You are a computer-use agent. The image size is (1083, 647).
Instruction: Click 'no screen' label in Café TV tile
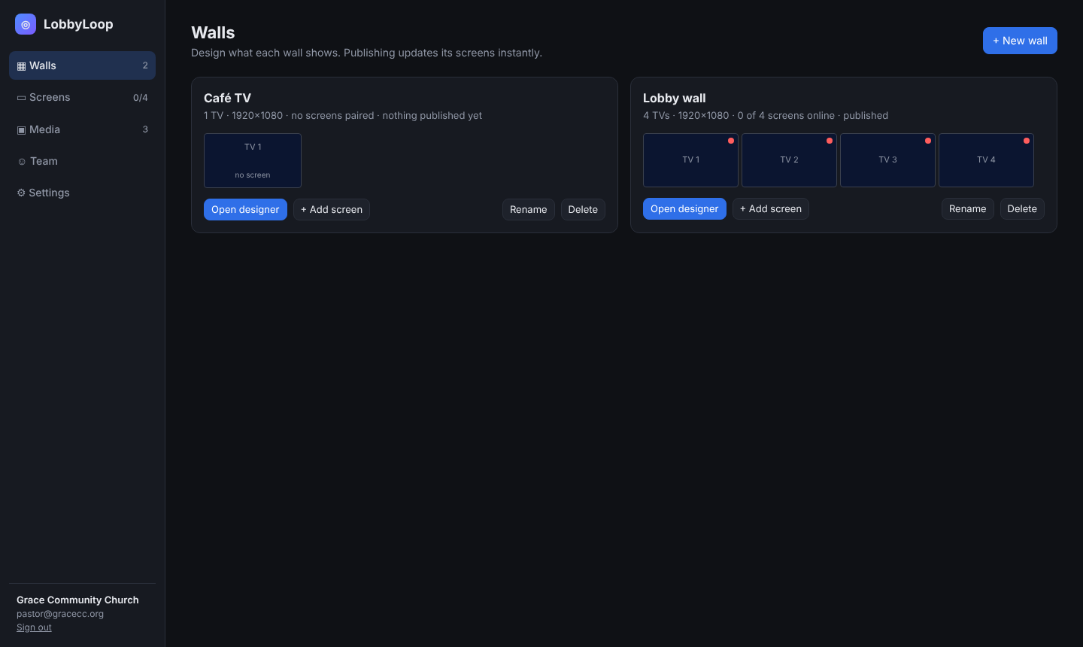[253, 175]
